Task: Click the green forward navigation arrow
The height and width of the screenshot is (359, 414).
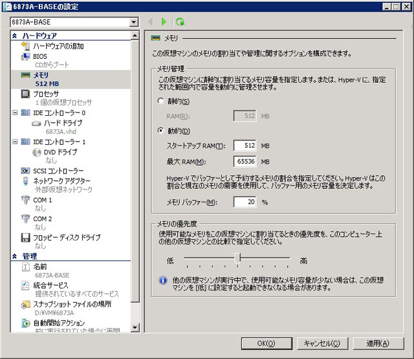Action: click(x=164, y=21)
